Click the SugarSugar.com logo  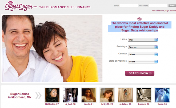pos(21,6)
